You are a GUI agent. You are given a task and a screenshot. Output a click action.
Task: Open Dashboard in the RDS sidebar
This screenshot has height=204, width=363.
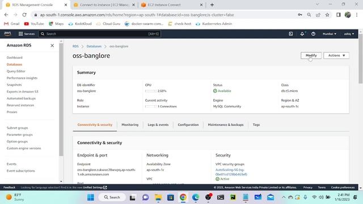click(x=15, y=58)
